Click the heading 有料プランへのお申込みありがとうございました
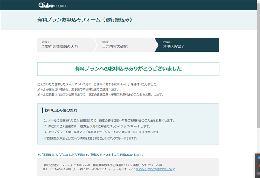The width and height of the screenshot is (260, 178). (x=128, y=69)
